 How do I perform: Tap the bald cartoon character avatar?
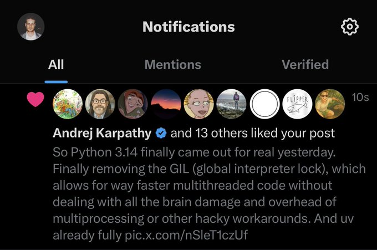pos(199,104)
